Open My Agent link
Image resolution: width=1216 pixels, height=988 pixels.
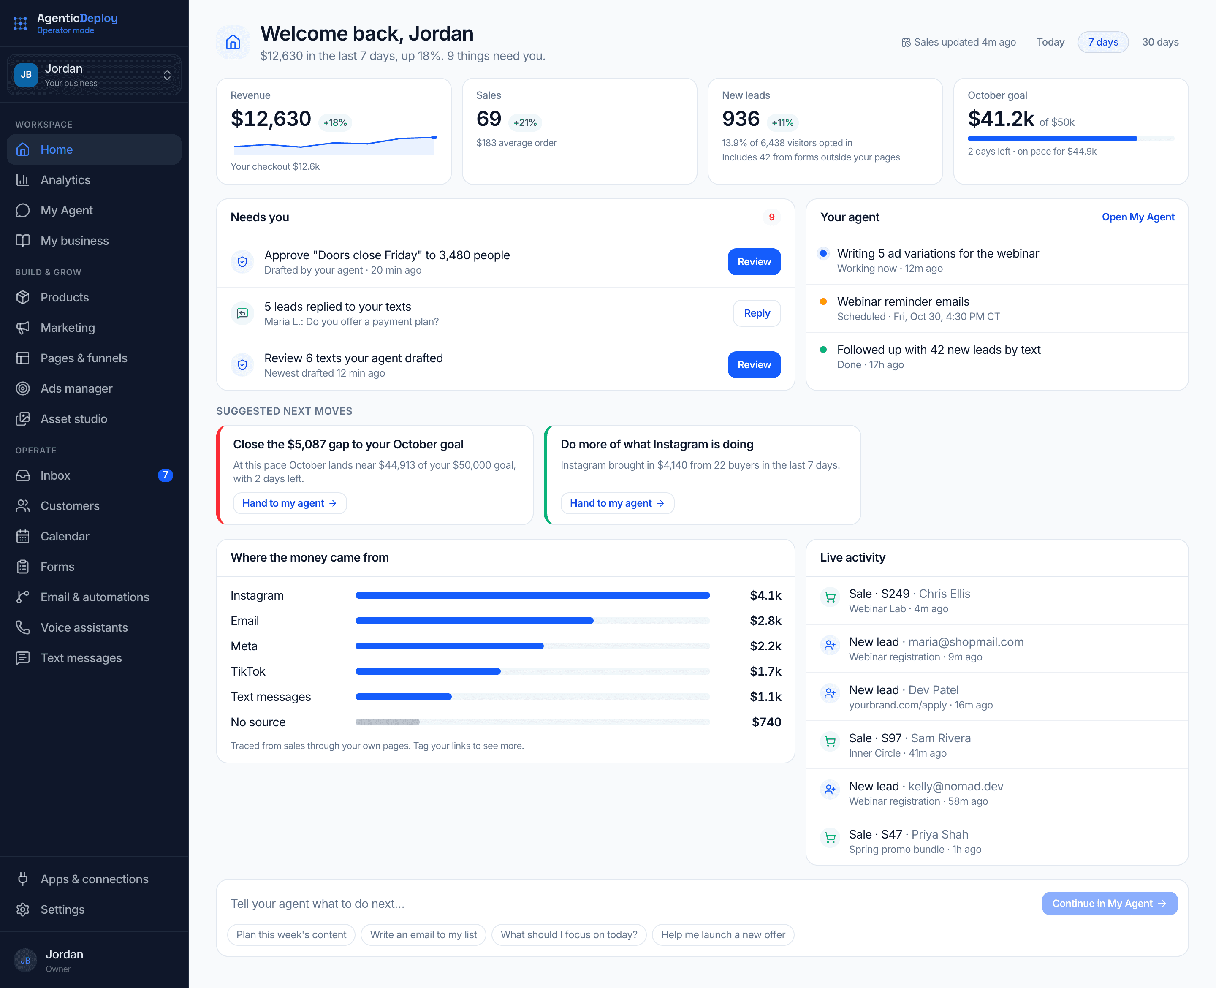click(1138, 217)
